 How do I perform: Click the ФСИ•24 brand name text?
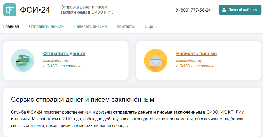coord(35,10)
